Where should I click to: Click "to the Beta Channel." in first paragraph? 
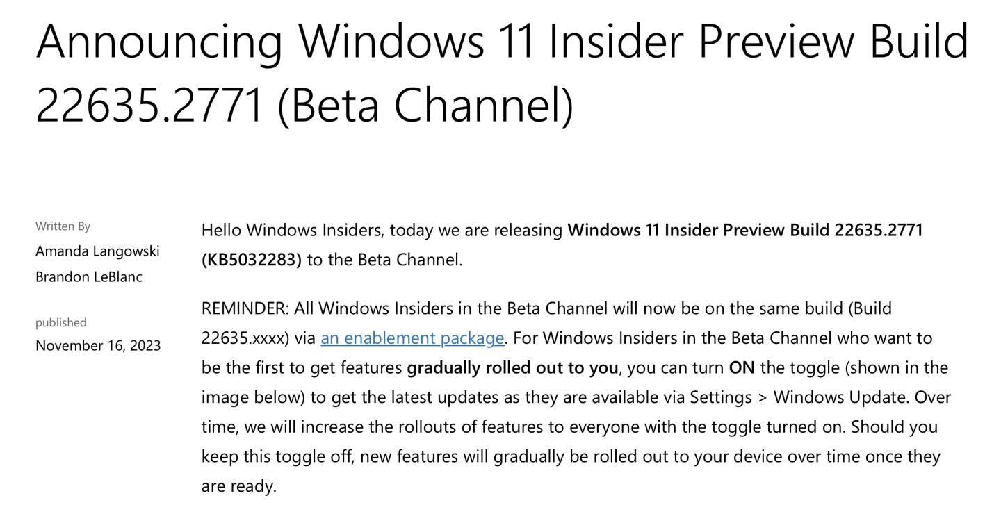tap(384, 260)
